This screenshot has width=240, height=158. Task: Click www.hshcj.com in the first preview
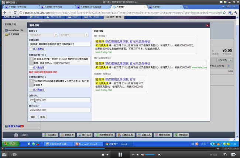(104, 52)
